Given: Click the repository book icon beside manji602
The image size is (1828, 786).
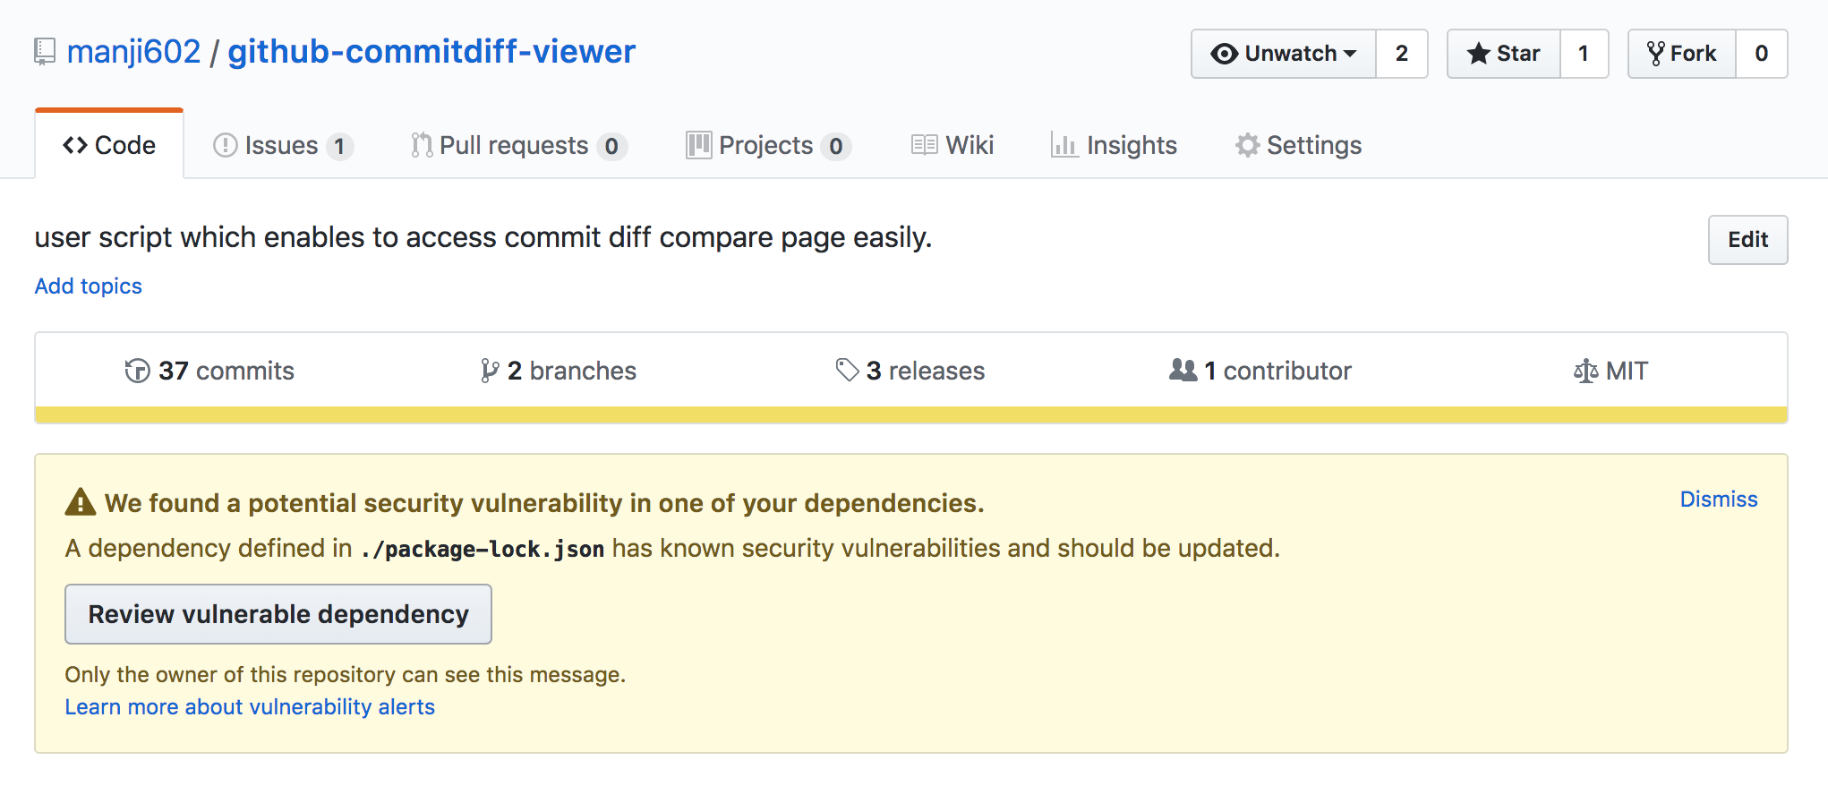Looking at the screenshot, I should tap(45, 52).
